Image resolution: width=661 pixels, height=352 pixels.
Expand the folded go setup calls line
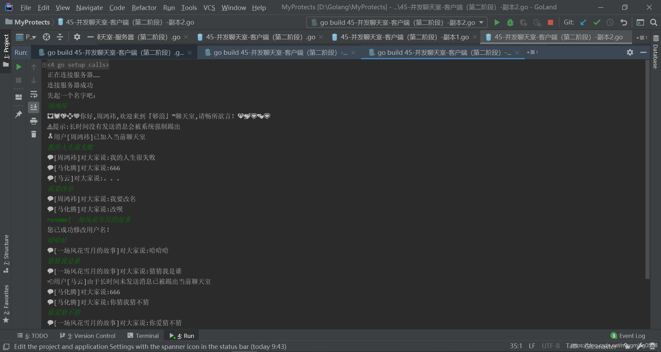coord(44,65)
